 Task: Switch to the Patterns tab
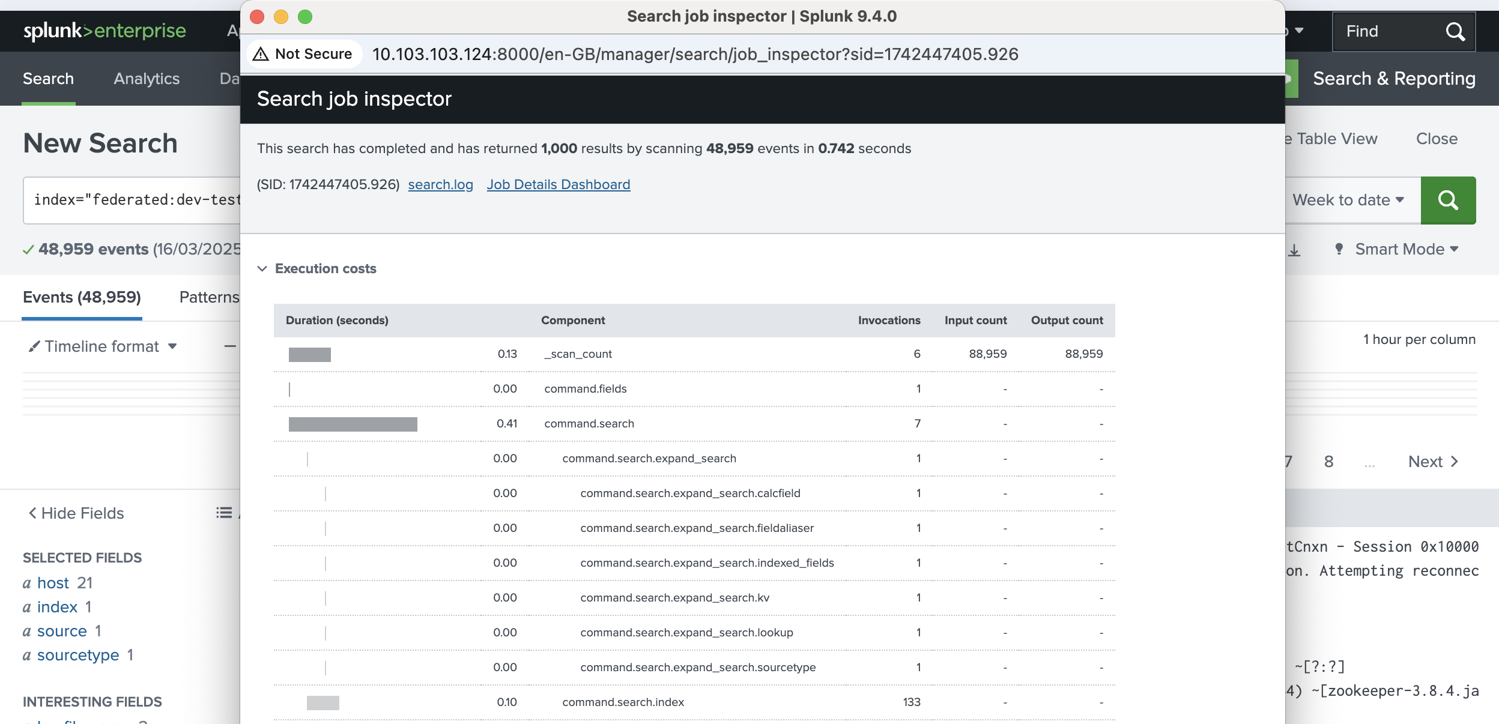(209, 297)
